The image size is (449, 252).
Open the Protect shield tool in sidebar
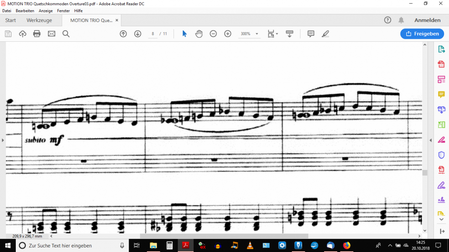(441, 155)
